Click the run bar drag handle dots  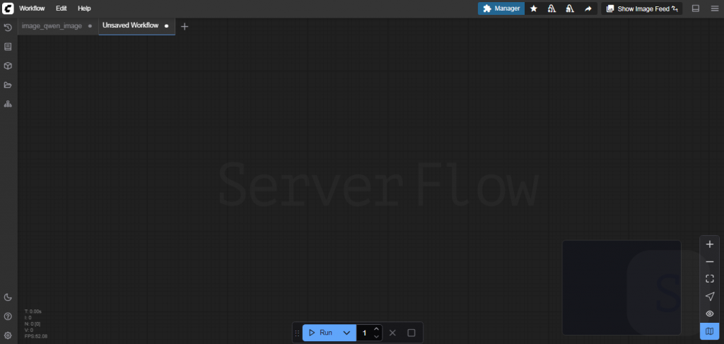(x=298, y=333)
